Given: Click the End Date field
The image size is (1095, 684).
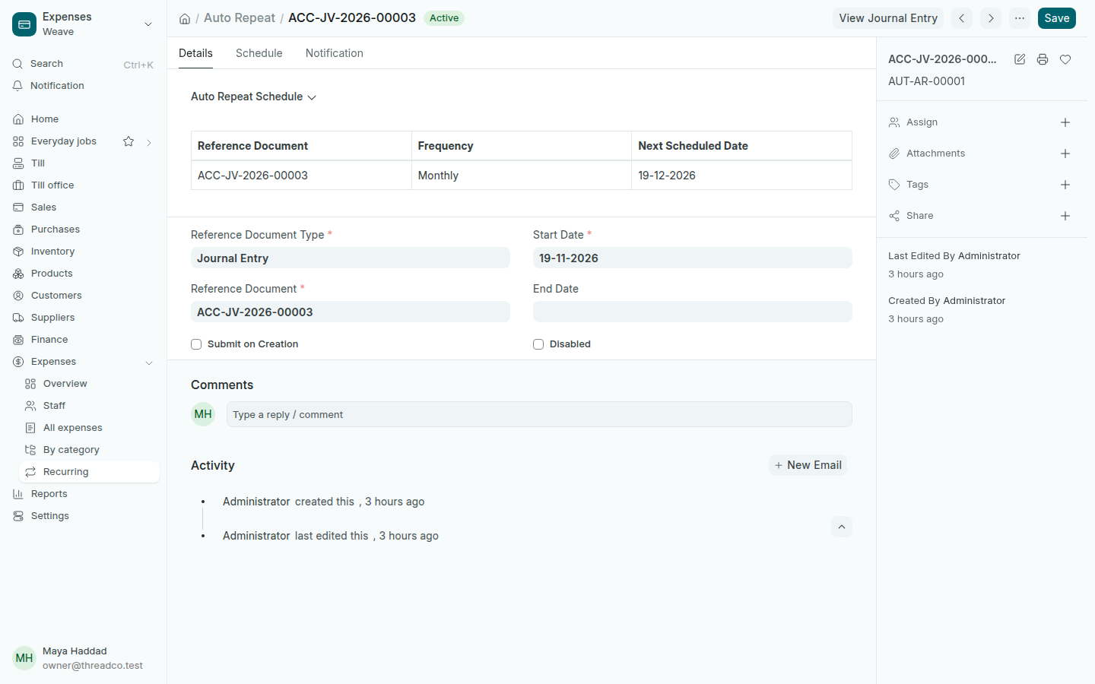Looking at the screenshot, I should (693, 312).
